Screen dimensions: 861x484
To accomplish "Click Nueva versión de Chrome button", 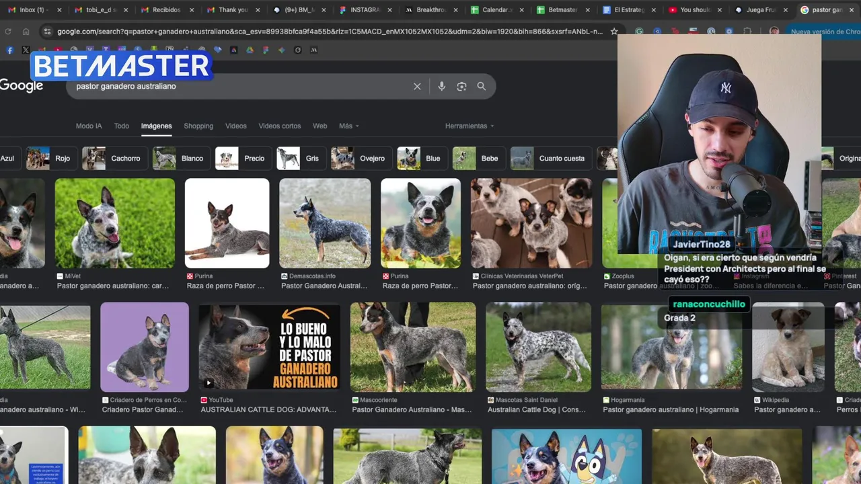I will pyautogui.click(x=823, y=32).
